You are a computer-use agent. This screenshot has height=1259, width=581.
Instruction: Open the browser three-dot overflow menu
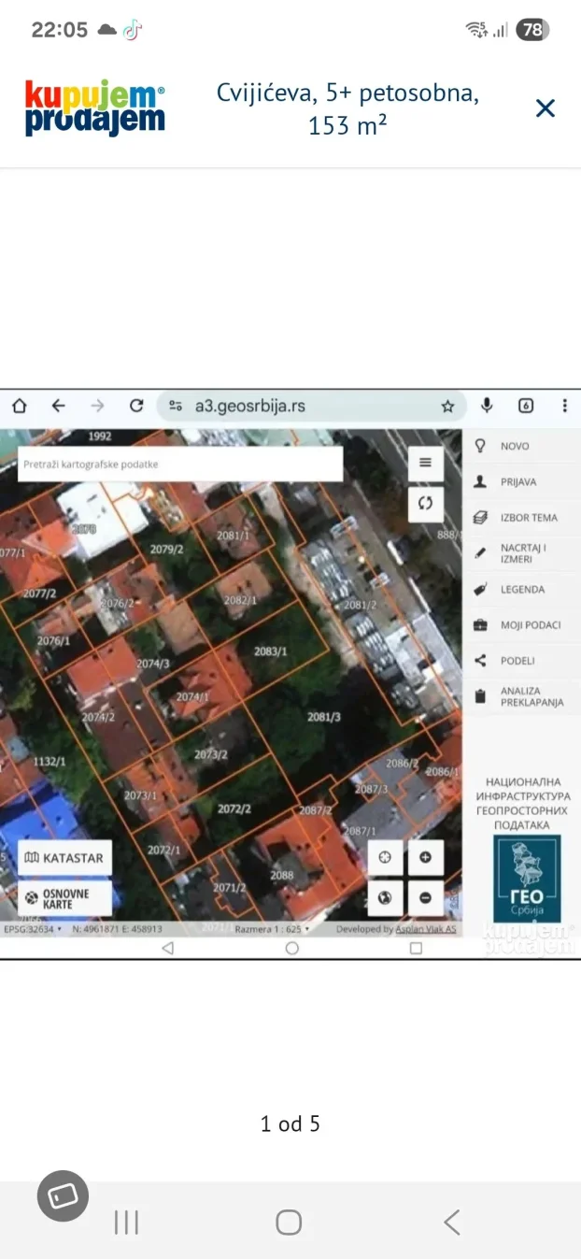tap(564, 406)
